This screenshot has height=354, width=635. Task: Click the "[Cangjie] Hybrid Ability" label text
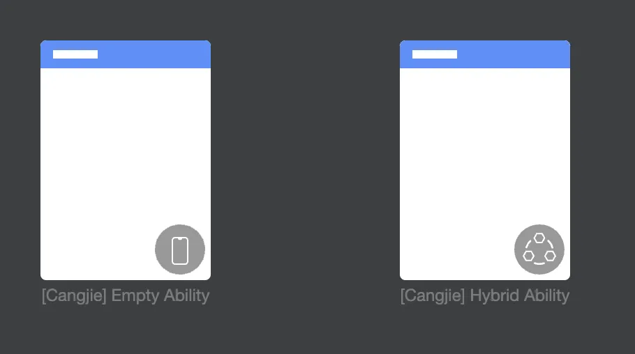click(485, 295)
